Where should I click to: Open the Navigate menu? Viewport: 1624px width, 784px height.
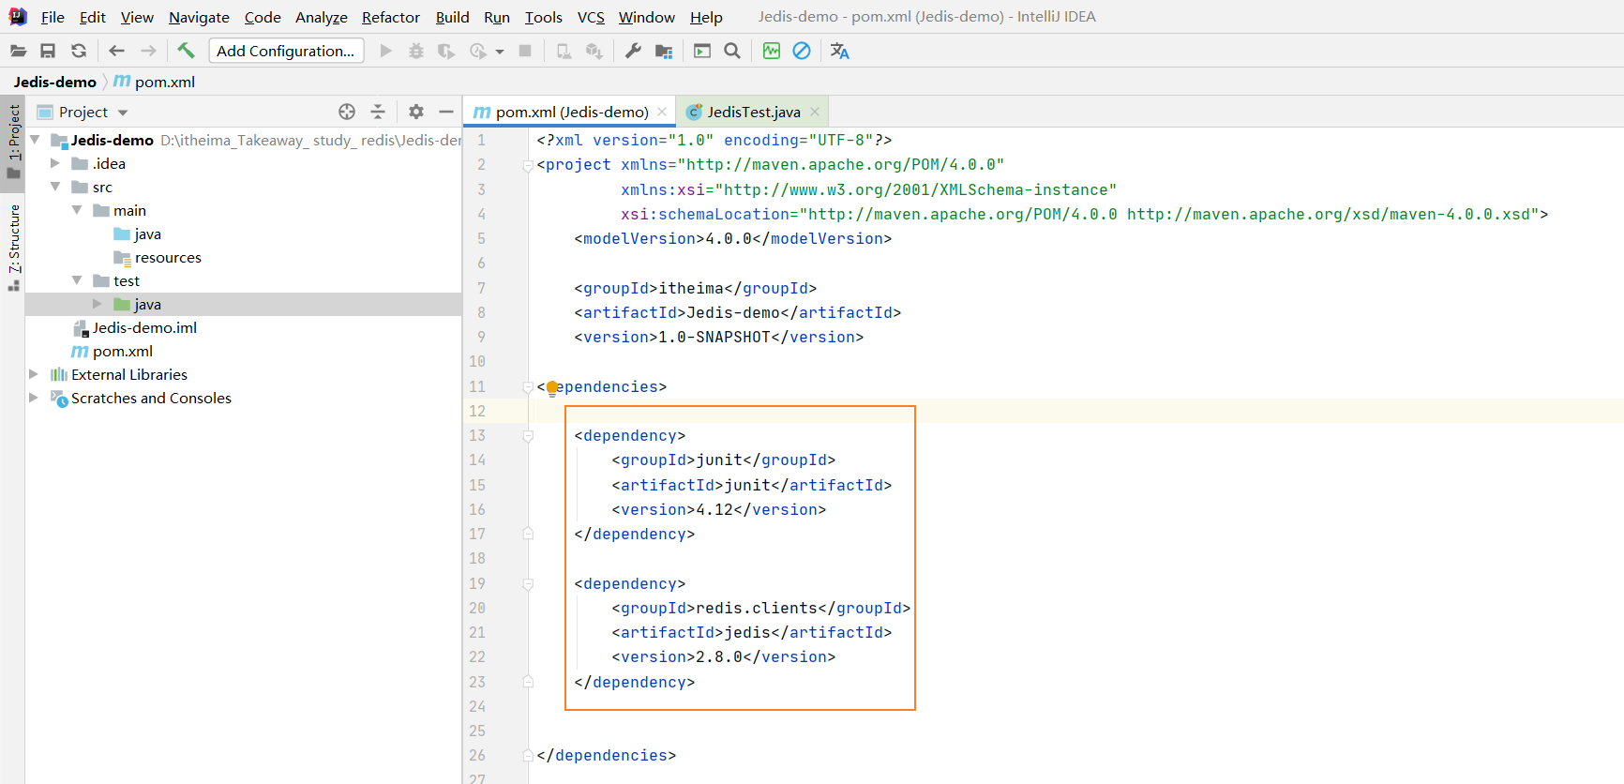pos(199,17)
